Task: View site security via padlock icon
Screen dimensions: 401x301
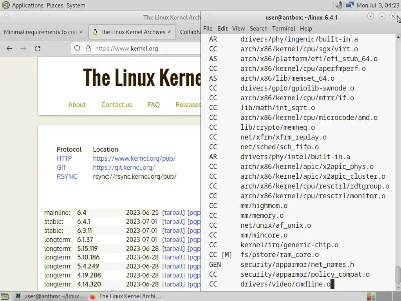Action: pyautogui.click(x=88, y=48)
